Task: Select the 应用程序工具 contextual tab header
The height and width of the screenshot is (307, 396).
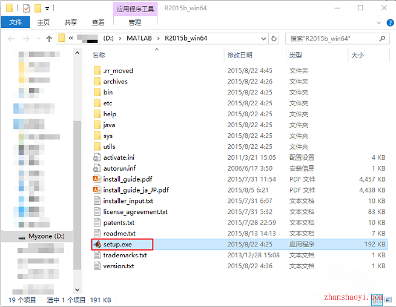Action: pos(135,9)
